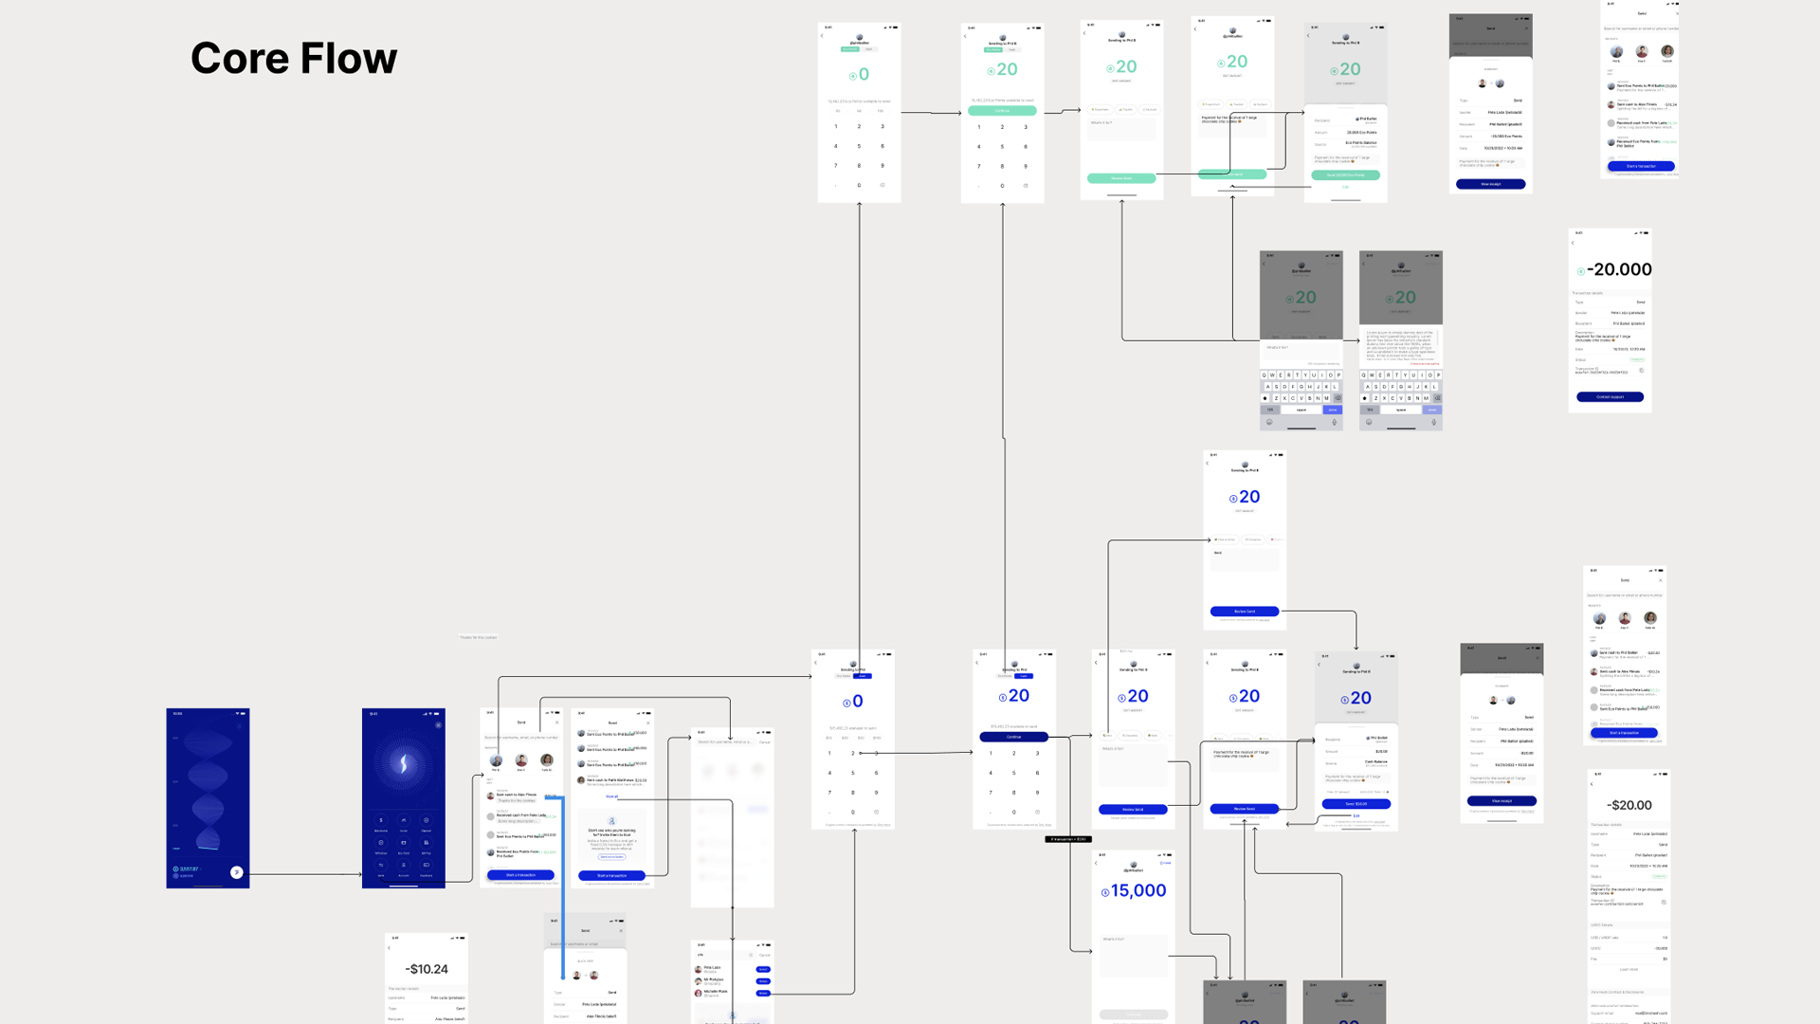
Task: Click the blue Continue button under blue 20
Action: [x=1013, y=737]
